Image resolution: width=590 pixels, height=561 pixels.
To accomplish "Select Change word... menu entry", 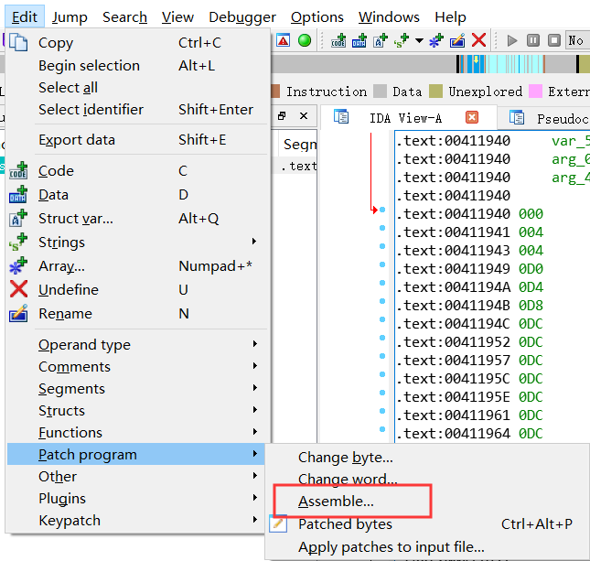I will coord(348,480).
